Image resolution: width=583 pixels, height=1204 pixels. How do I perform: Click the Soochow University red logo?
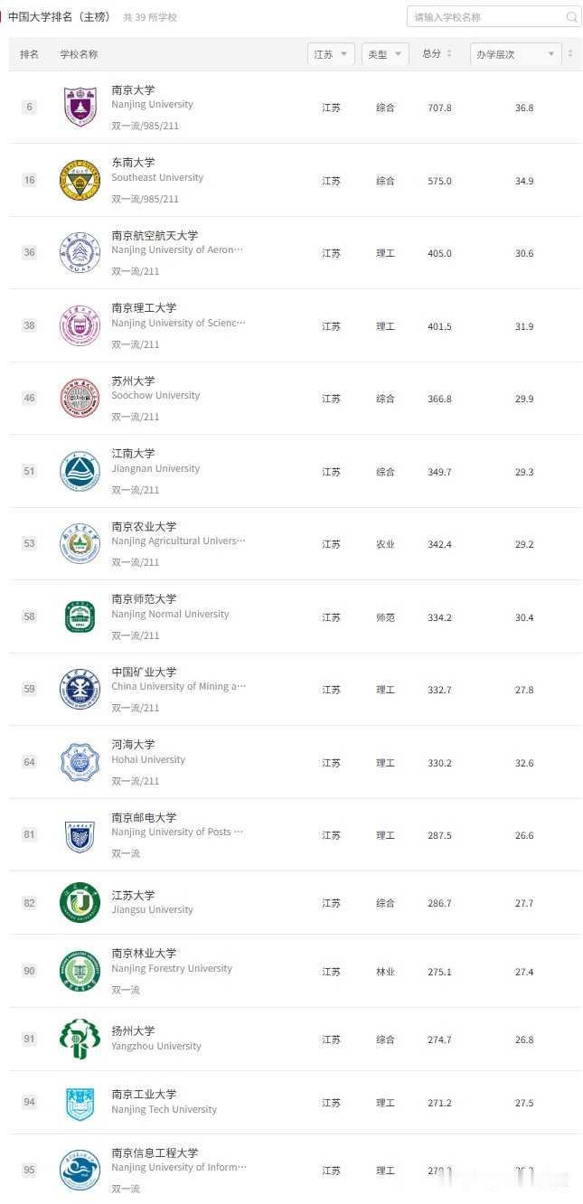[x=80, y=399]
